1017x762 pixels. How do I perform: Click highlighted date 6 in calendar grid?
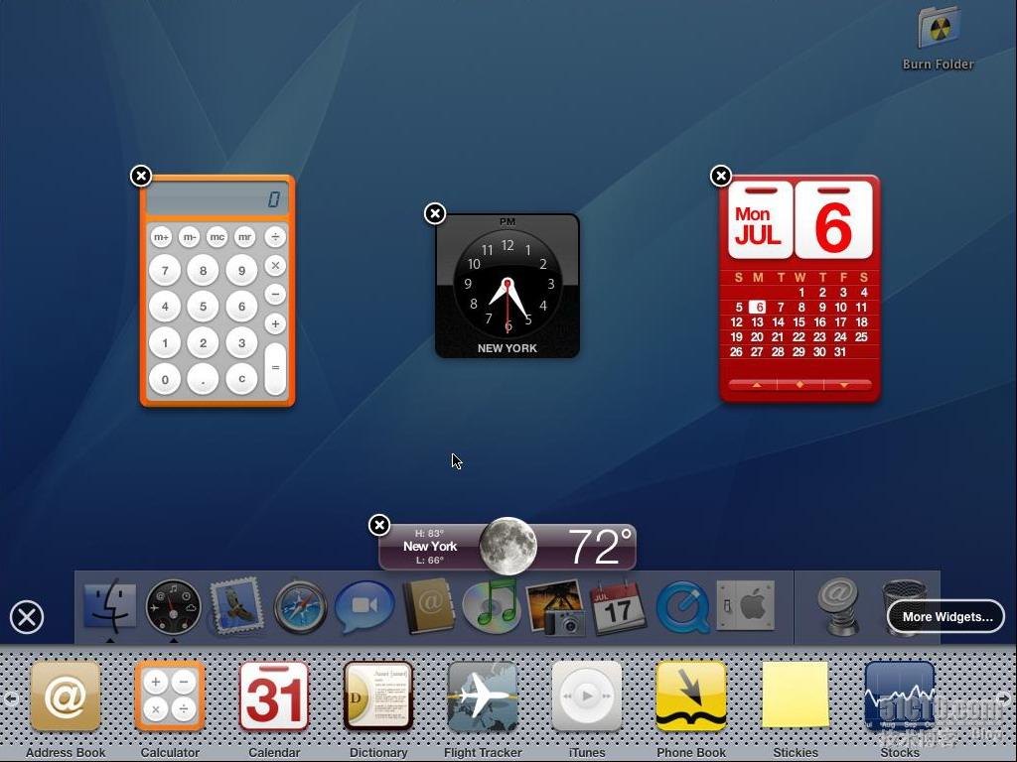click(758, 308)
